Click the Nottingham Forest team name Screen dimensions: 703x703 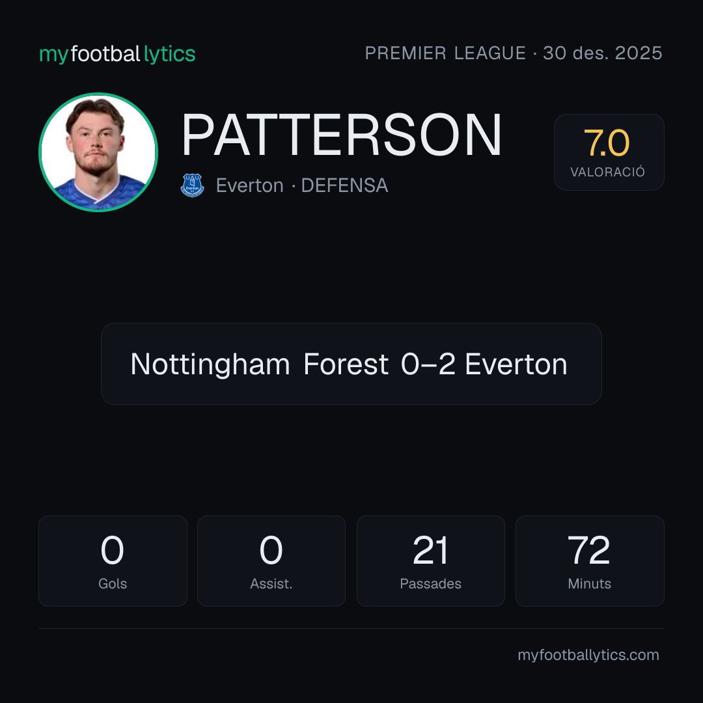(259, 364)
